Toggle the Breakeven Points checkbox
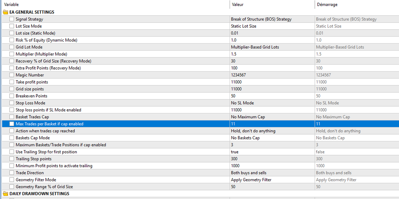The width and height of the screenshot is (399, 199). pyautogui.click(x=12, y=96)
